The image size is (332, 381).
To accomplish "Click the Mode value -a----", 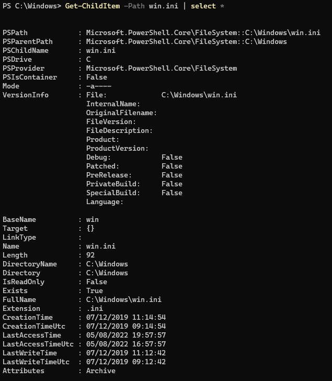I will tap(99, 86).
